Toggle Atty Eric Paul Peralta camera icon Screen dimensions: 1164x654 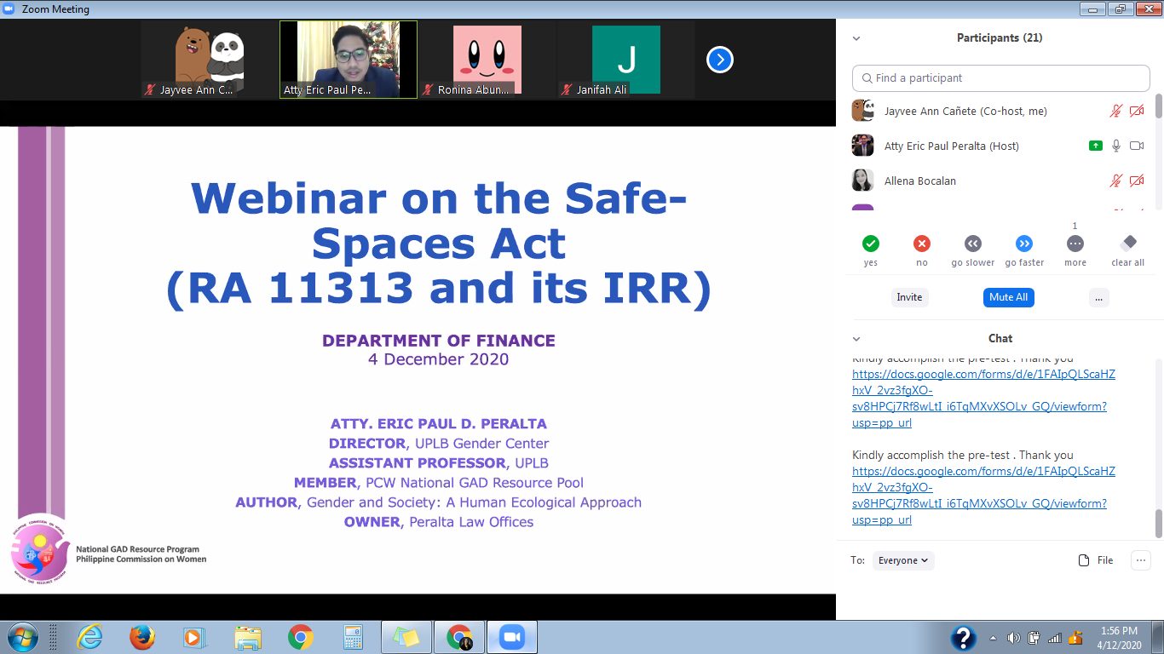coord(1137,146)
